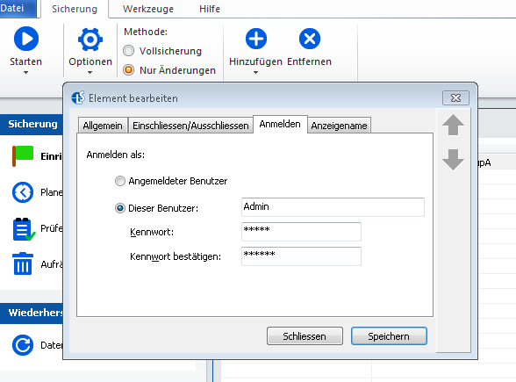Click the Aufräumen trash can icon
This screenshot has height=382, width=516.
pyautogui.click(x=23, y=263)
